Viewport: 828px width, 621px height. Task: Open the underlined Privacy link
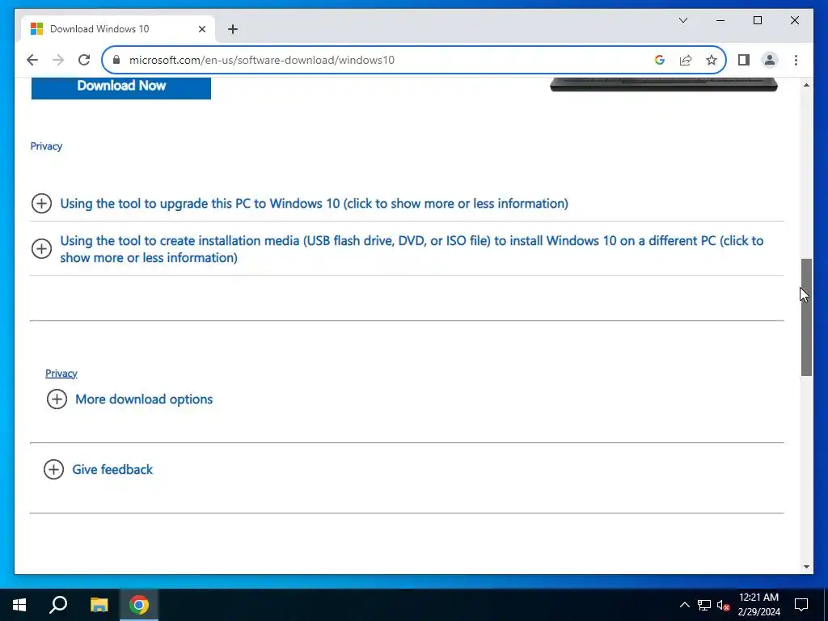coord(61,374)
